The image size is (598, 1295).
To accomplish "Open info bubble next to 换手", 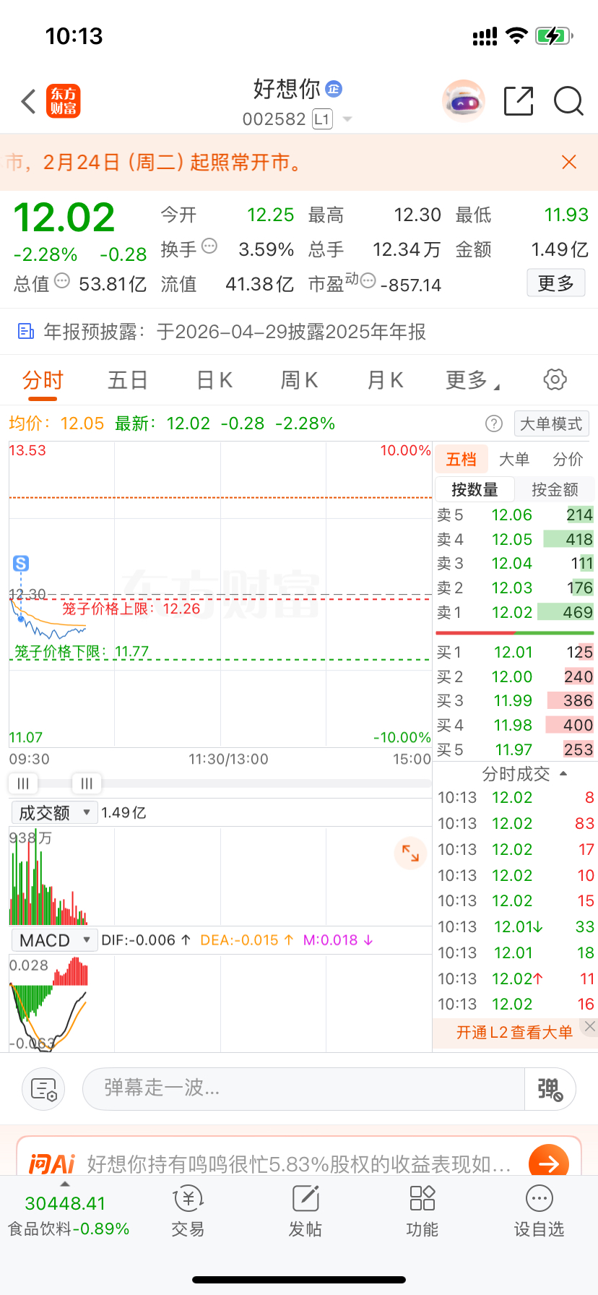I will click(209, 246).
